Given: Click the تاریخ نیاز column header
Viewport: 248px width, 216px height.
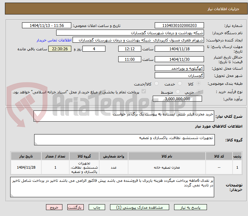Looking at the screenshot, I should [26, 156].
